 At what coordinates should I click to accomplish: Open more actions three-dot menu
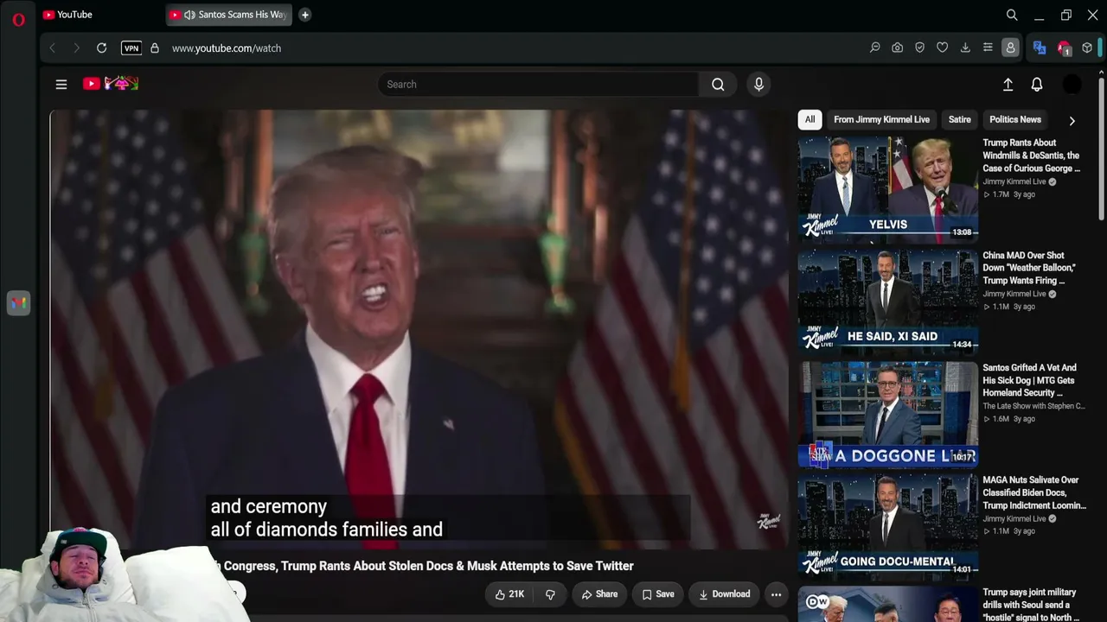[776, 594]
